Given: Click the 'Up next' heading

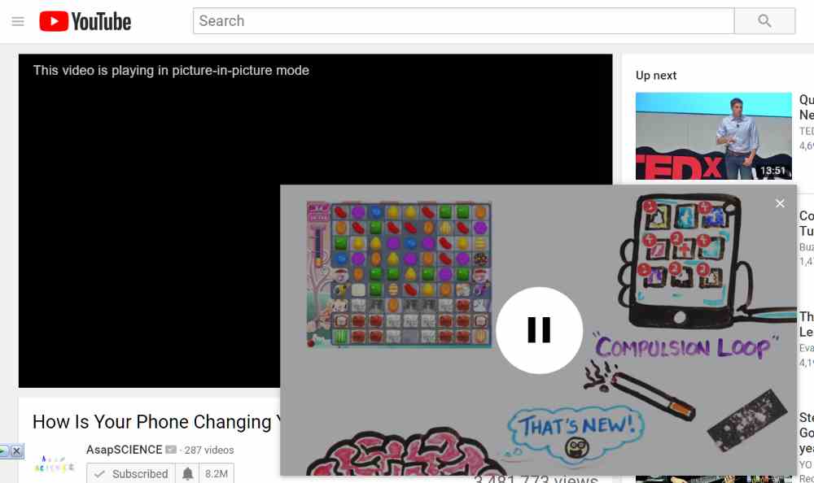Looking at the screenshot, I should [x=655, y=76].
